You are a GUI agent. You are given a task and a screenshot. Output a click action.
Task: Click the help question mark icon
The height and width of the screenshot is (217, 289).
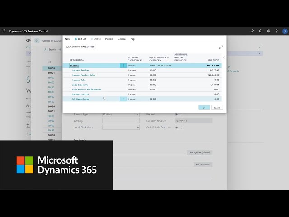276,31
